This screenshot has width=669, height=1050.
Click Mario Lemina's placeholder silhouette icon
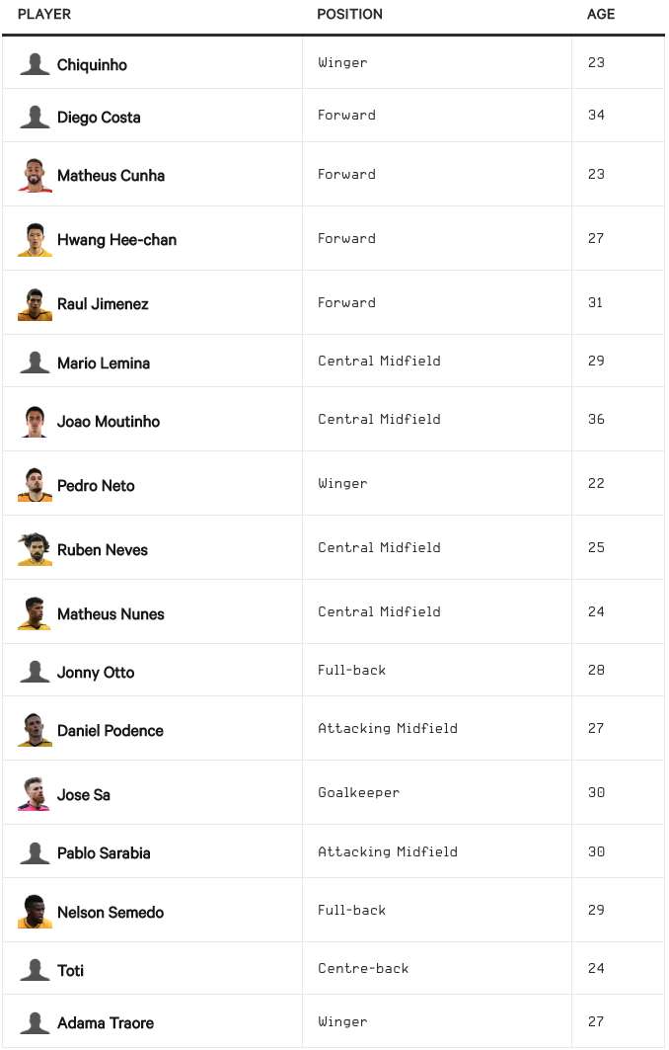[35, 363]
